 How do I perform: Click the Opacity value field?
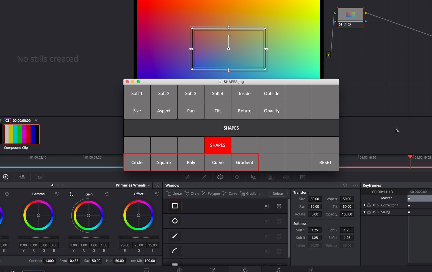click(x=347, y=214)
